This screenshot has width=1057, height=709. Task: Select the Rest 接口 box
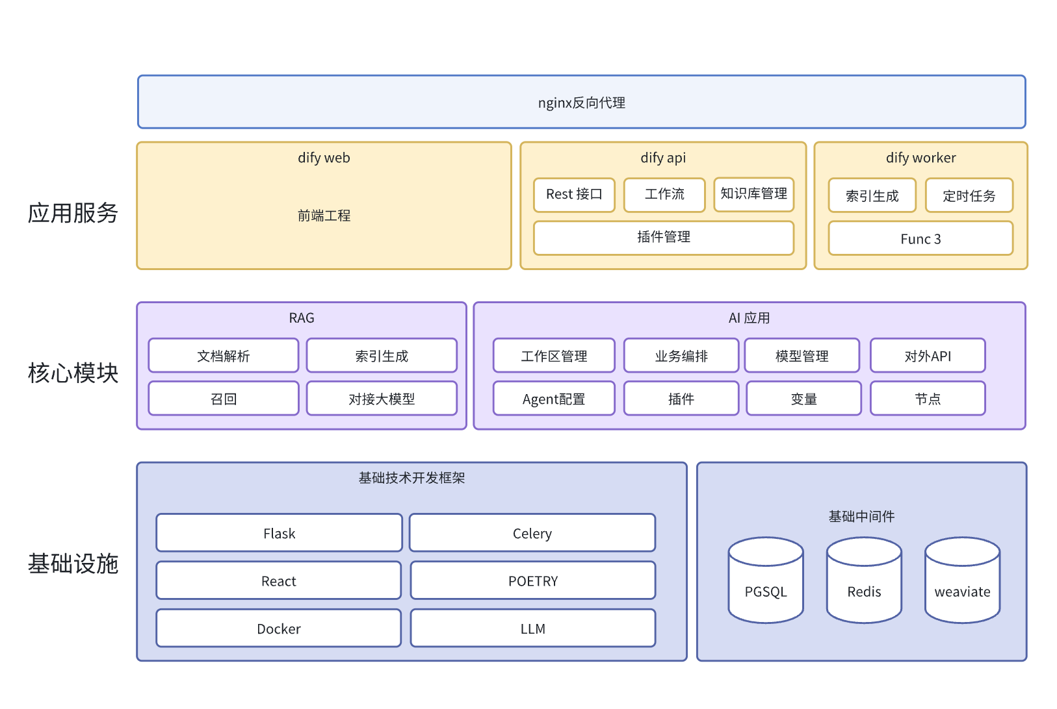tap(574, 195)
